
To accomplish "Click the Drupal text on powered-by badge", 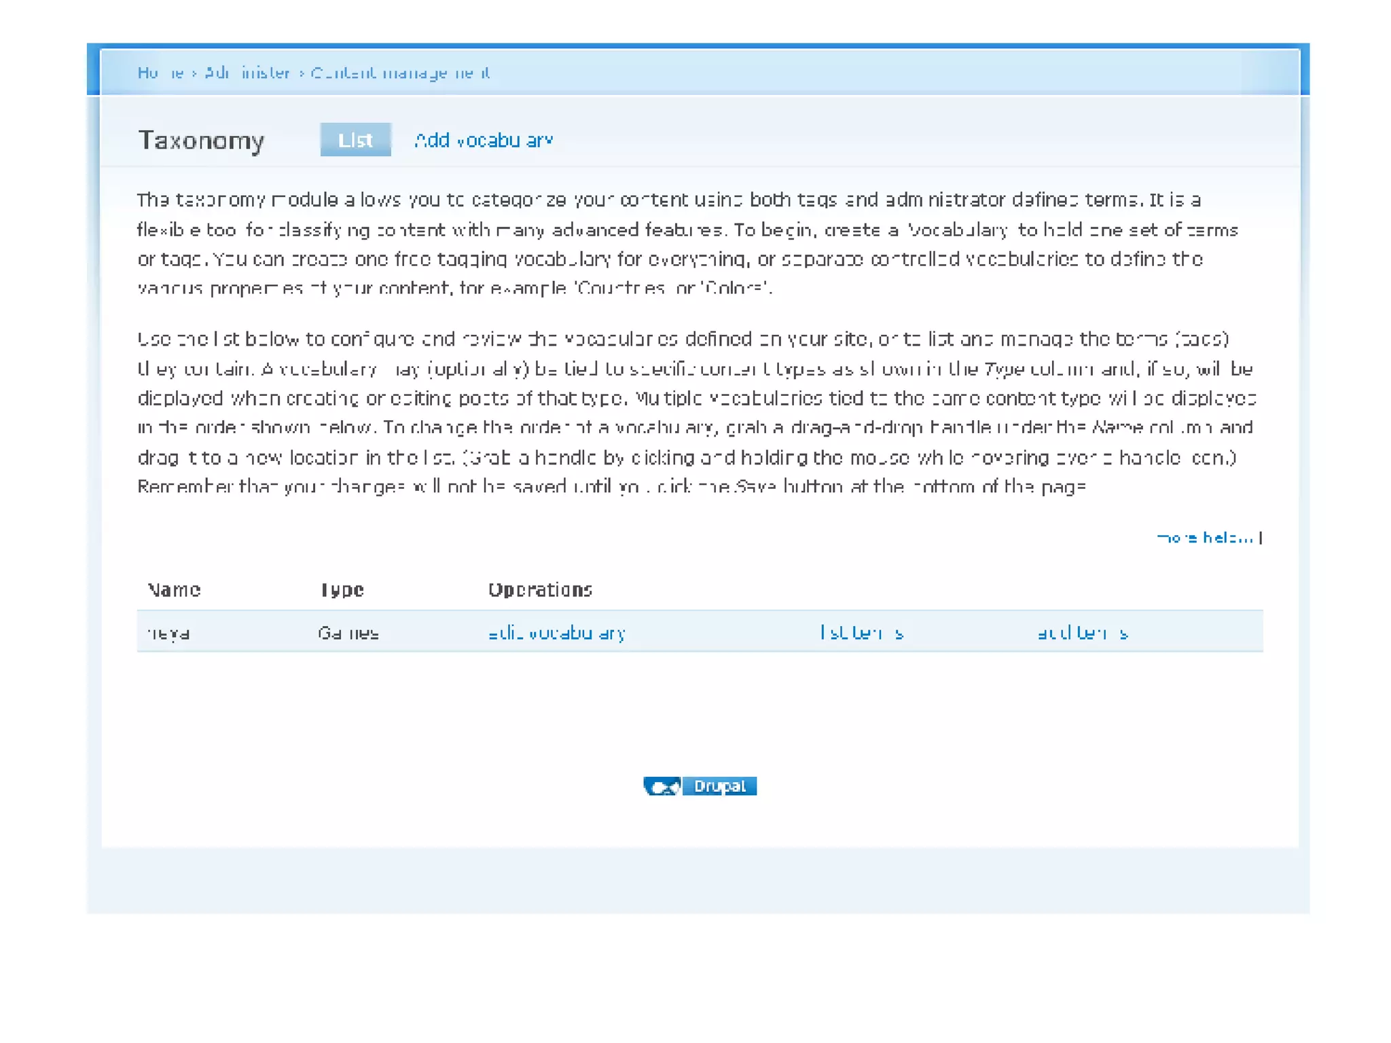I will (x=719, y=786).
